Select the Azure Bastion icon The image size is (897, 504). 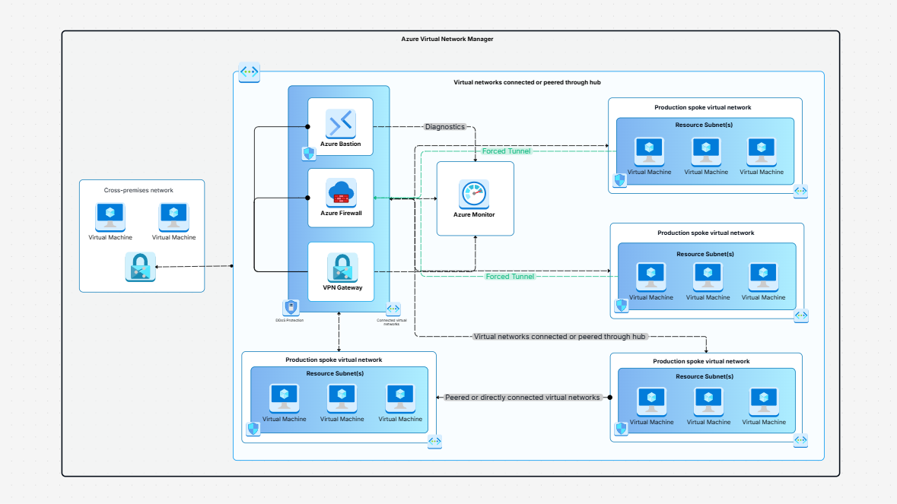click(x=340, y=123)
